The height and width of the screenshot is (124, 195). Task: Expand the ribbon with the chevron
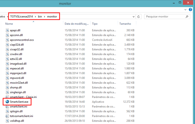186,10
